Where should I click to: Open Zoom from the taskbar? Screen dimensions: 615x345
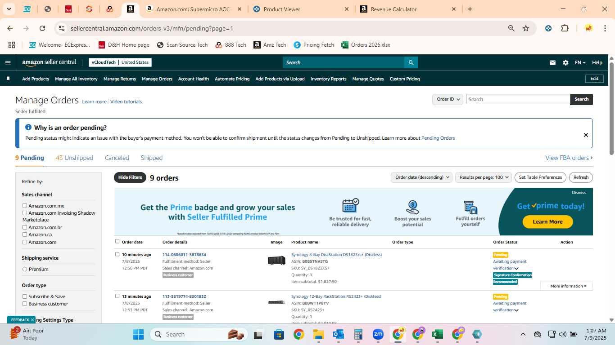pos(378,334)
